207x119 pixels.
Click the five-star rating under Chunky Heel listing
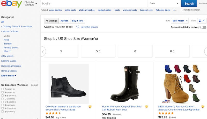(x=166, y=113)
